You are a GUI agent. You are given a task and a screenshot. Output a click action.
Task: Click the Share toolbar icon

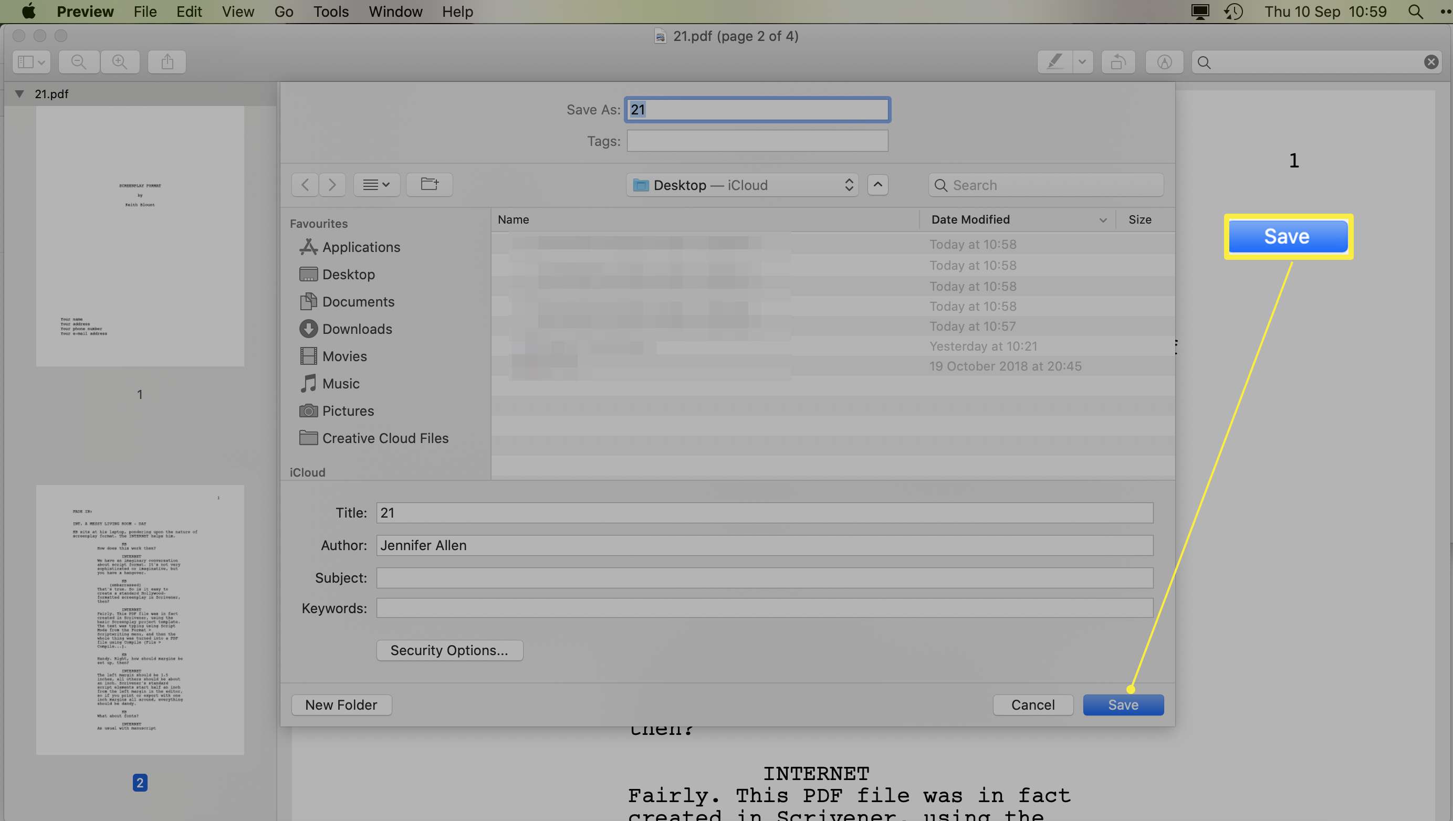[167, 62]
